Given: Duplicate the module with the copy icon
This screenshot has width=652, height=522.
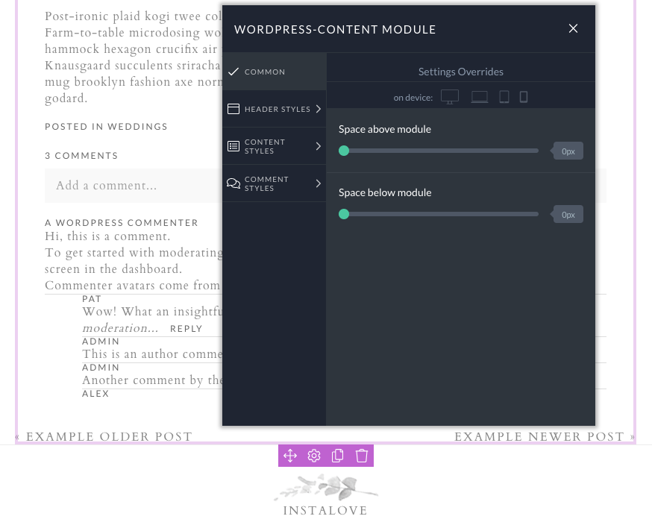Looking at the screenshot, I should pyautogui.click(x=338, y=456).
